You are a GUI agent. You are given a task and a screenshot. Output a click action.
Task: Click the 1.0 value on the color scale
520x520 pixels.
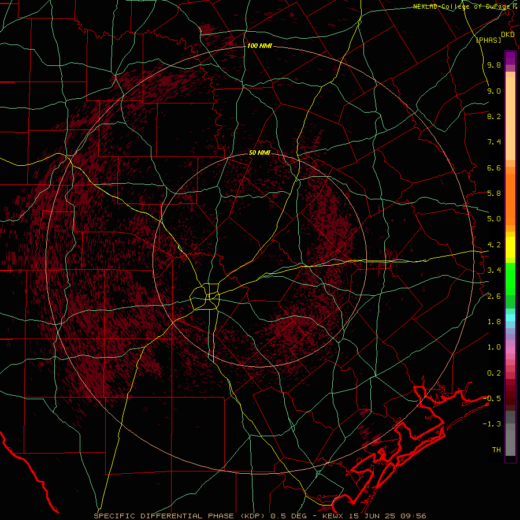494,347
